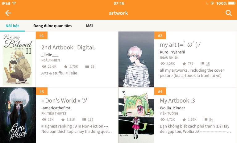Tap the chapter list icon next to 63
This screenshot has height=143, width=237.
tap(87, 66)
